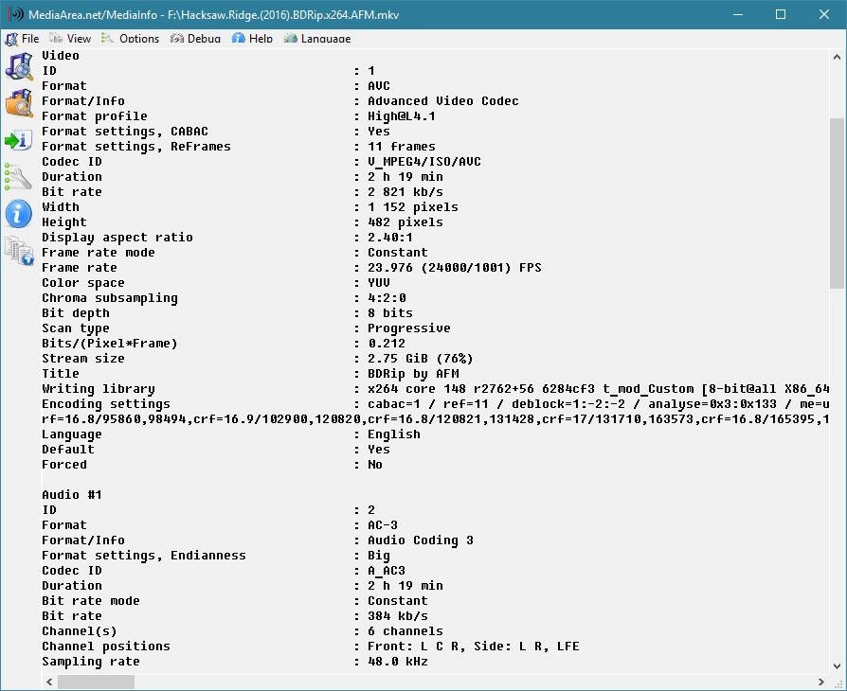This screenshot has height=691, width=847.
Task: Click the 'Audio #1' section heading
Action: point(72,495)
